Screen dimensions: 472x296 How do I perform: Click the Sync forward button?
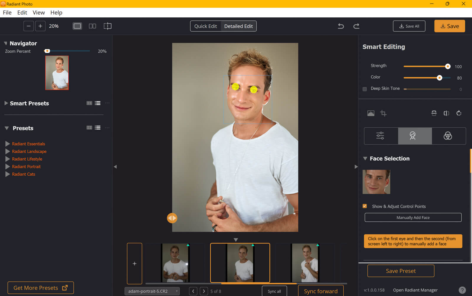tap(321, 291)
